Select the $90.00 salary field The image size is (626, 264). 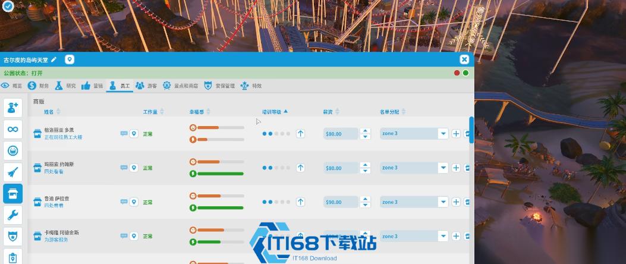pyautogui.click(x=341, y=202)
